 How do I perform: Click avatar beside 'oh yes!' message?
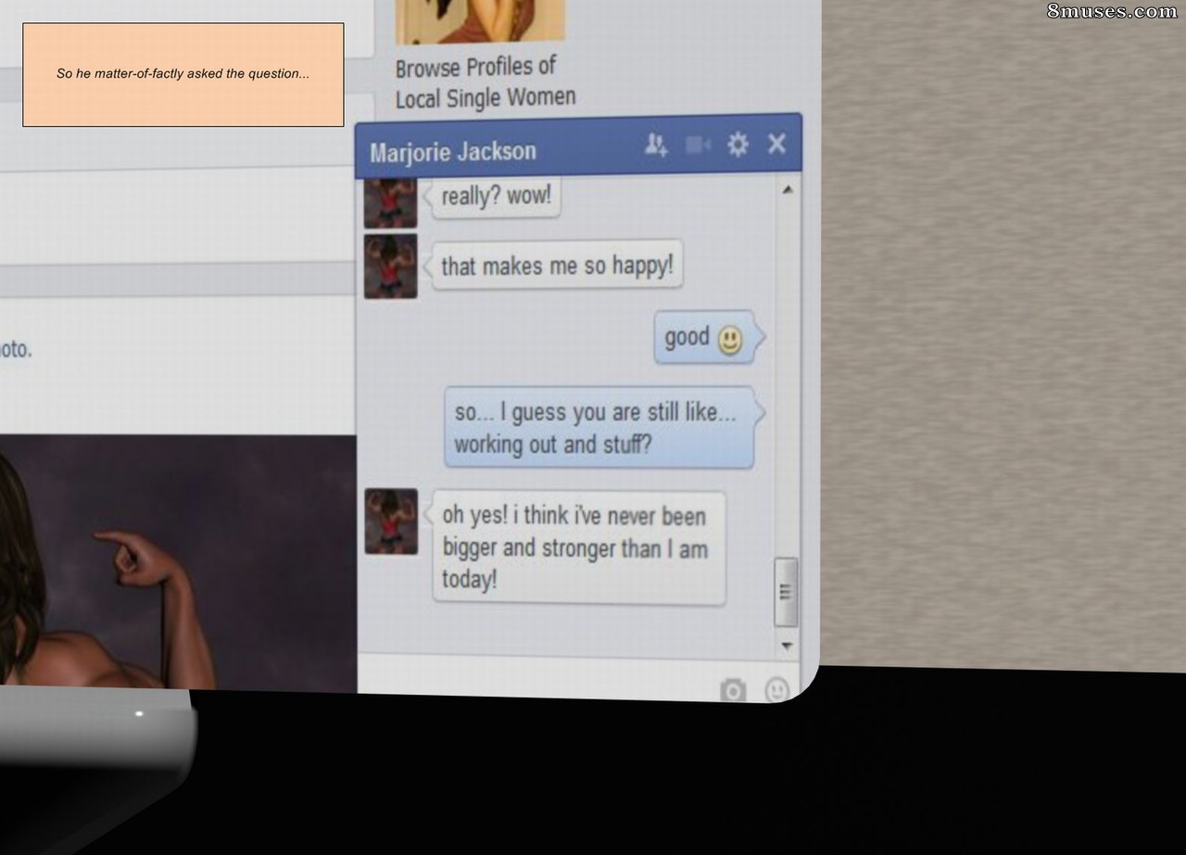point(391,521)
